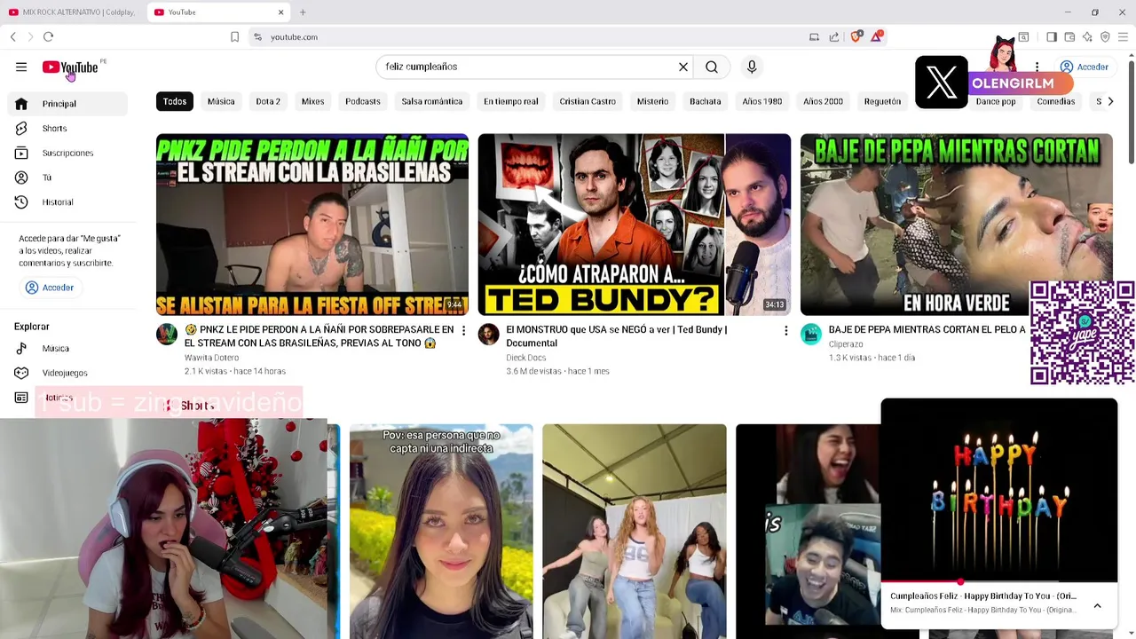This screenshot has height=639, width=1136.
Task: Start voice search with the microphone
Action: click(x=752, y=67)
